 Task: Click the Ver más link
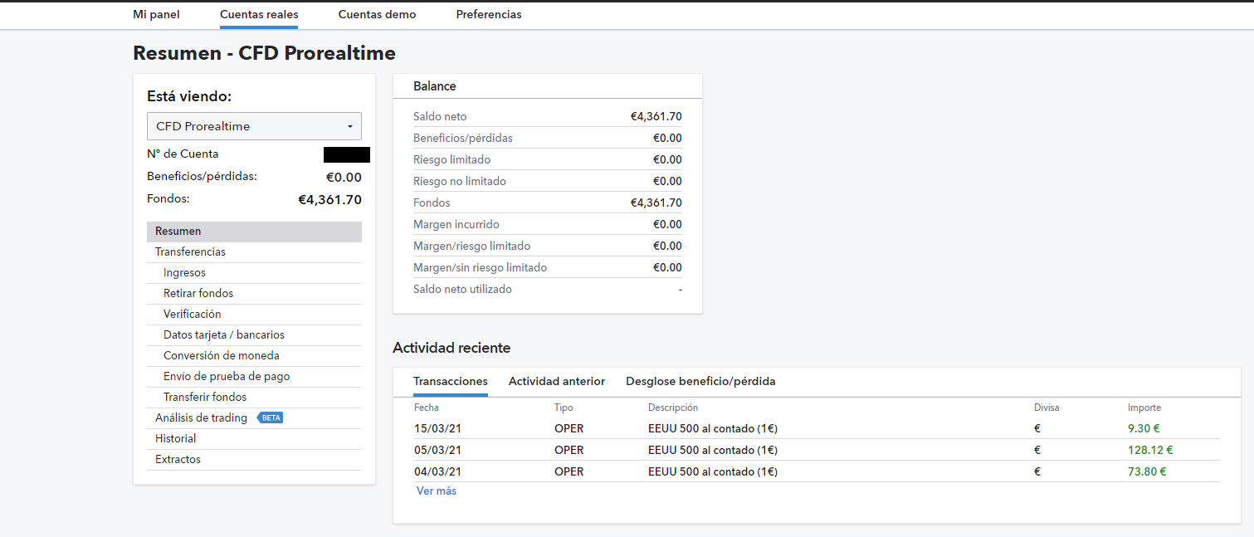[437, 491]
